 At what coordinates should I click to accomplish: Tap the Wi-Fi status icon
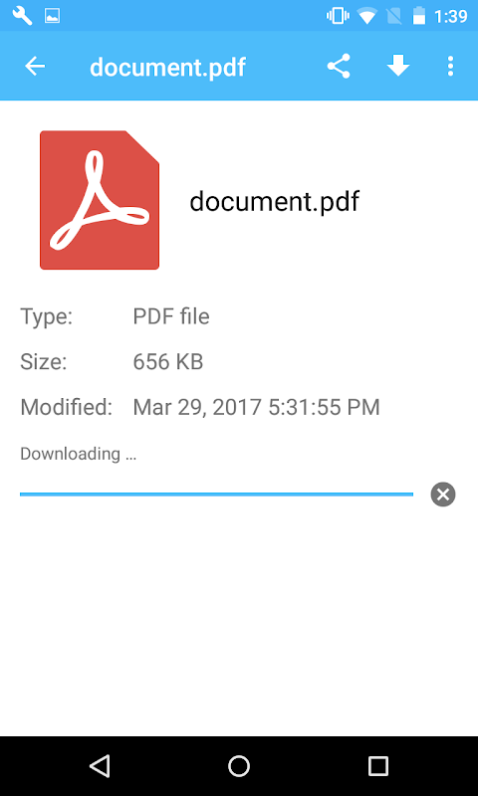point(366,16)
